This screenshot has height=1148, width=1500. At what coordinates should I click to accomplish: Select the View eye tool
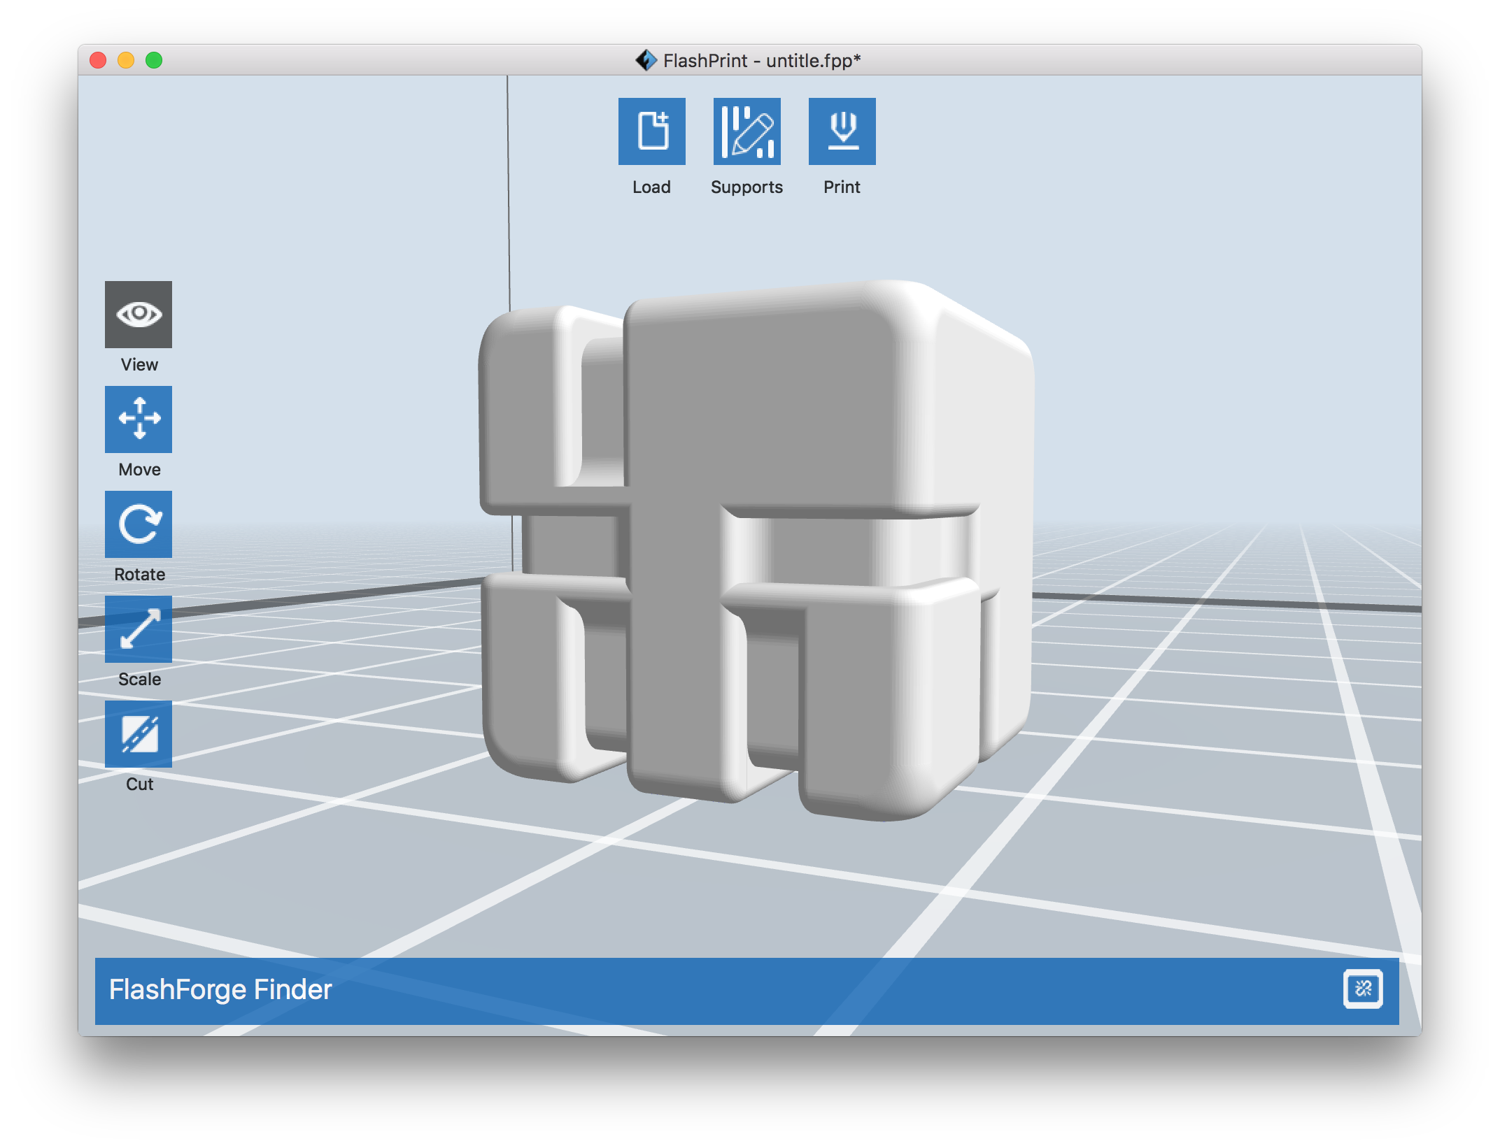pyautogui.click(x=139, y=315)
